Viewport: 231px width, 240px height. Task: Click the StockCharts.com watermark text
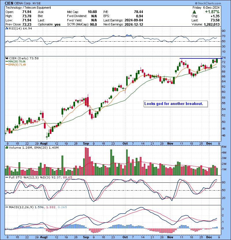208,3
